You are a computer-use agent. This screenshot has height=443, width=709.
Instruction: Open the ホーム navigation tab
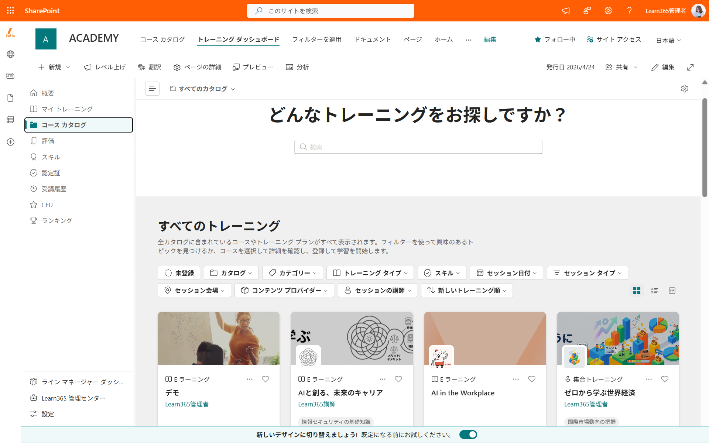[x=444, y=40]
